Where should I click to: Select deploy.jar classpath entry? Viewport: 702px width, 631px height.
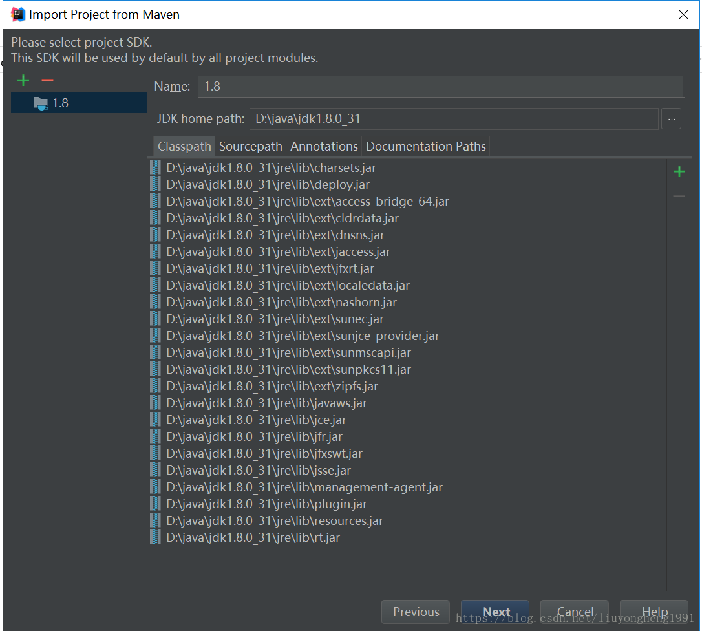click(x=407, y=184)
